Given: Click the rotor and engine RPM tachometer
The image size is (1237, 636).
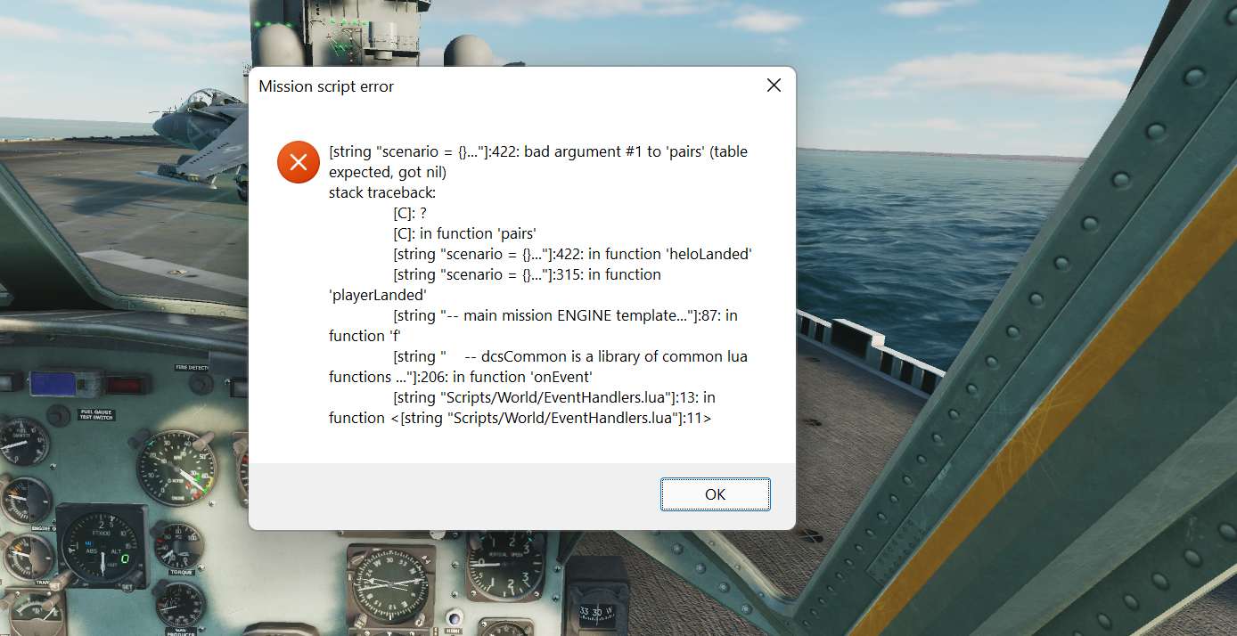Looking at the screenshot, I should pyautogui.click(x=176, y=468).
